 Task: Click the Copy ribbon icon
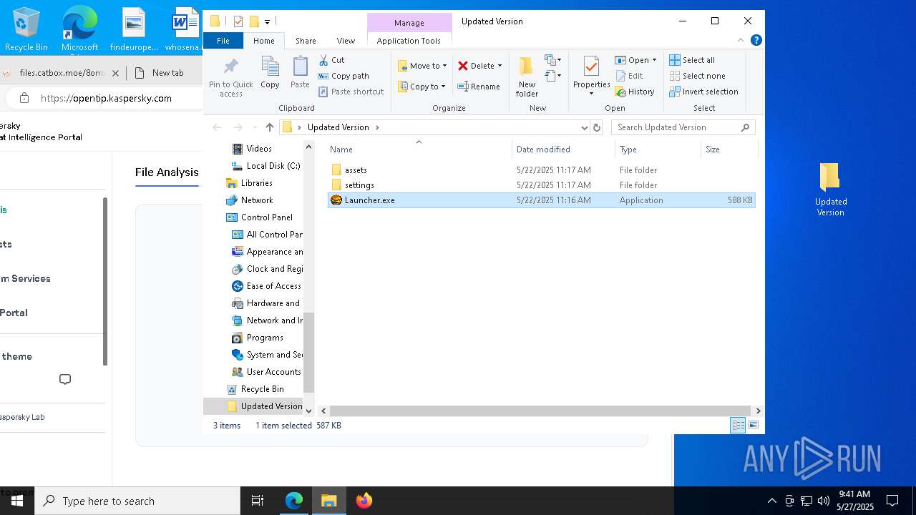[x=270, y=73]
